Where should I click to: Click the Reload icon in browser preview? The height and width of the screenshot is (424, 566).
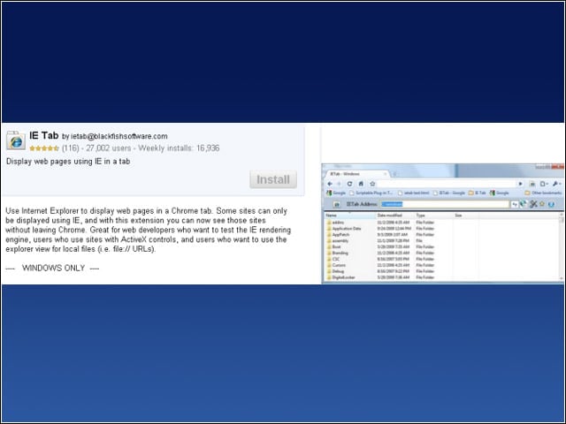(349, 184)
